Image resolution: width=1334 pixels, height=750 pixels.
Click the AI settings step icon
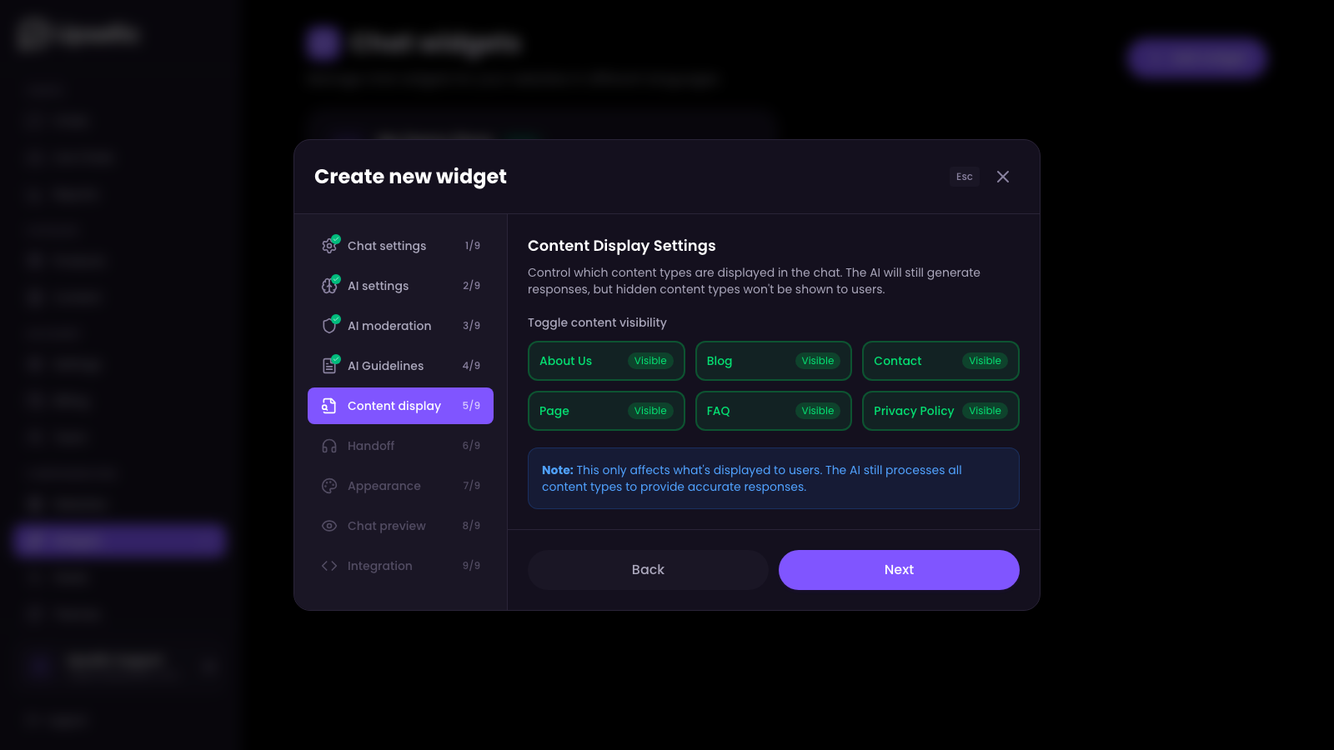click(330, 286)
